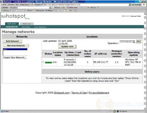This screenshot has height=113, width=147.
Task: Switch to the My Networks tab
Action: [x=12, y=24]
